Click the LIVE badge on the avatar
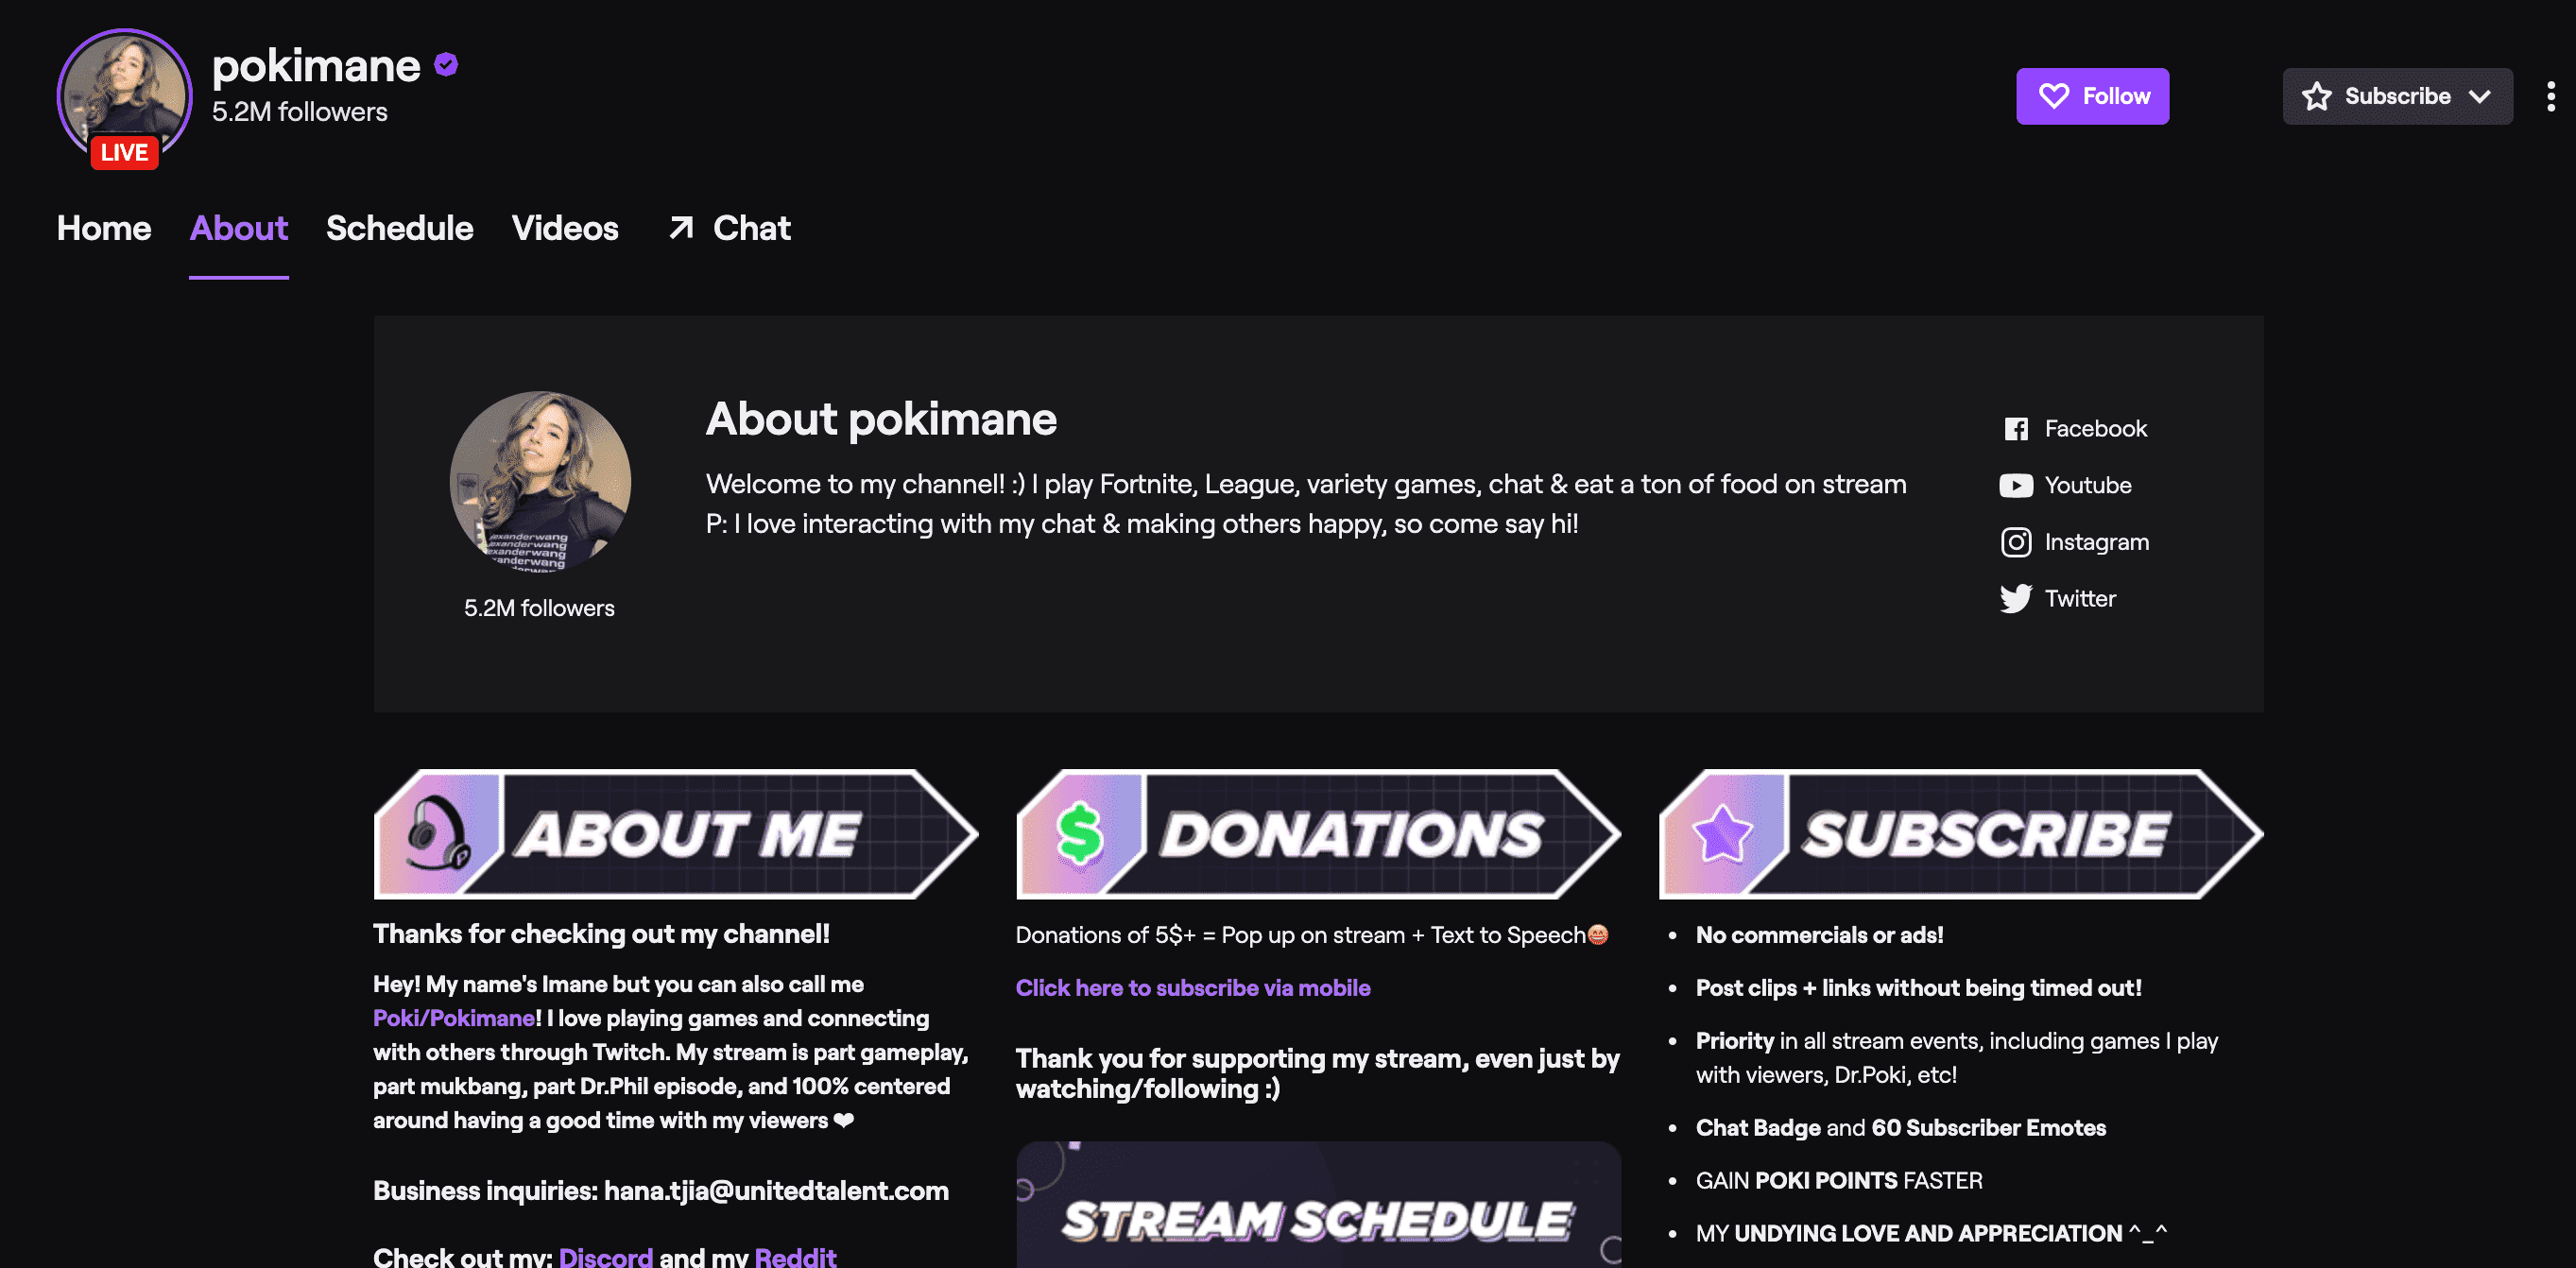The width and height of the screenshot is (2576, 1268). pyautogui.click(x=124, y=153)
